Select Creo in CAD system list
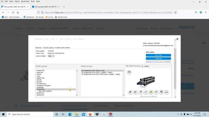 (x=38, y=76)
